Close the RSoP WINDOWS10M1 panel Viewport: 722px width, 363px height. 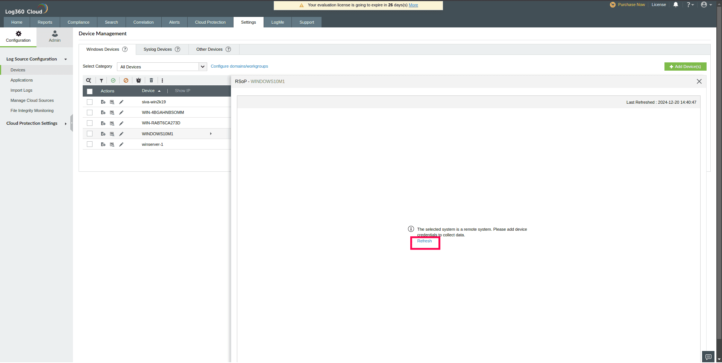[699, 82]
